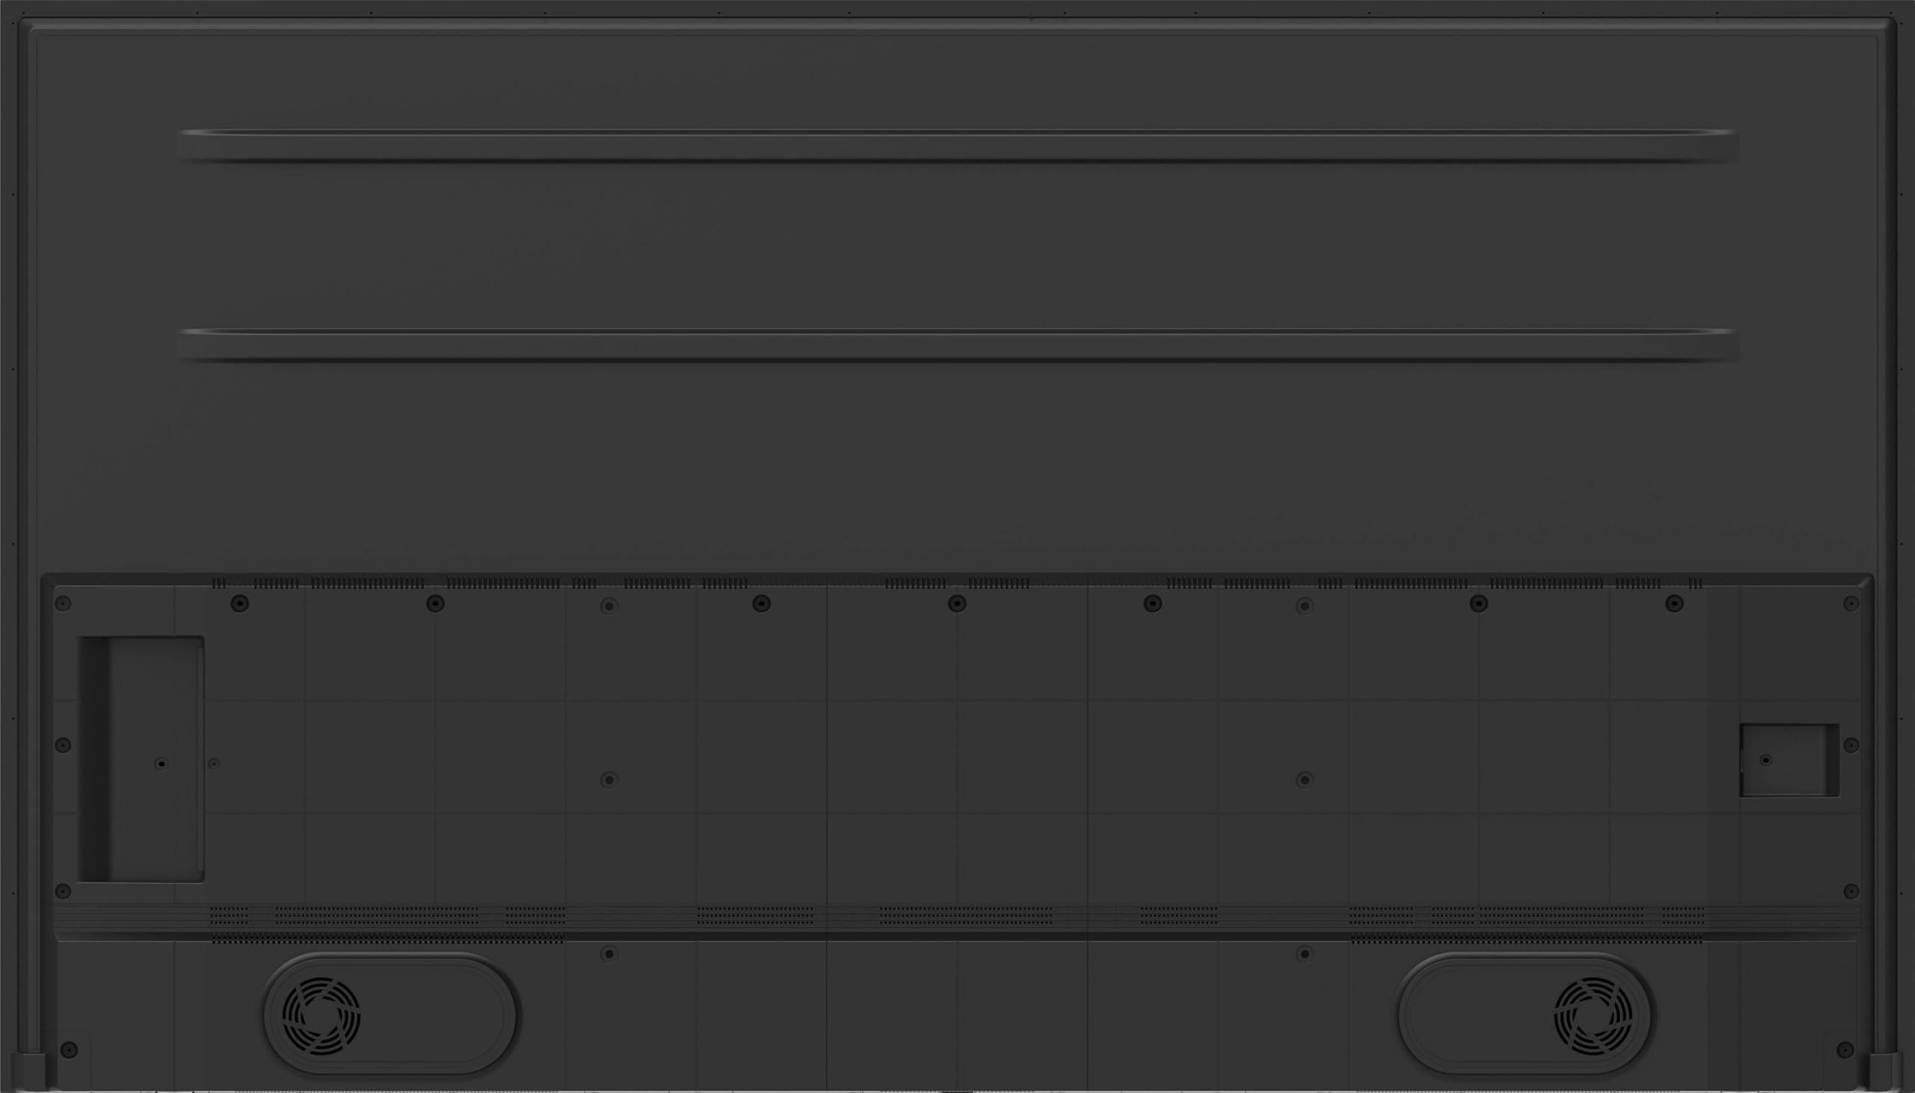Select the lower horizontal handle bar

[x=957, y=344]
